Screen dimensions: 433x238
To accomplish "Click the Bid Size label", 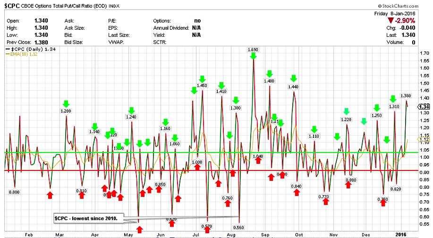I will 74,42.
